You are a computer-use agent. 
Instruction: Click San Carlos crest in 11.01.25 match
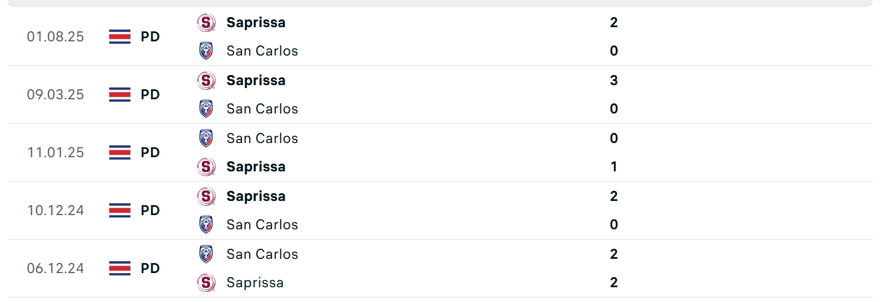tap(206, 138)
